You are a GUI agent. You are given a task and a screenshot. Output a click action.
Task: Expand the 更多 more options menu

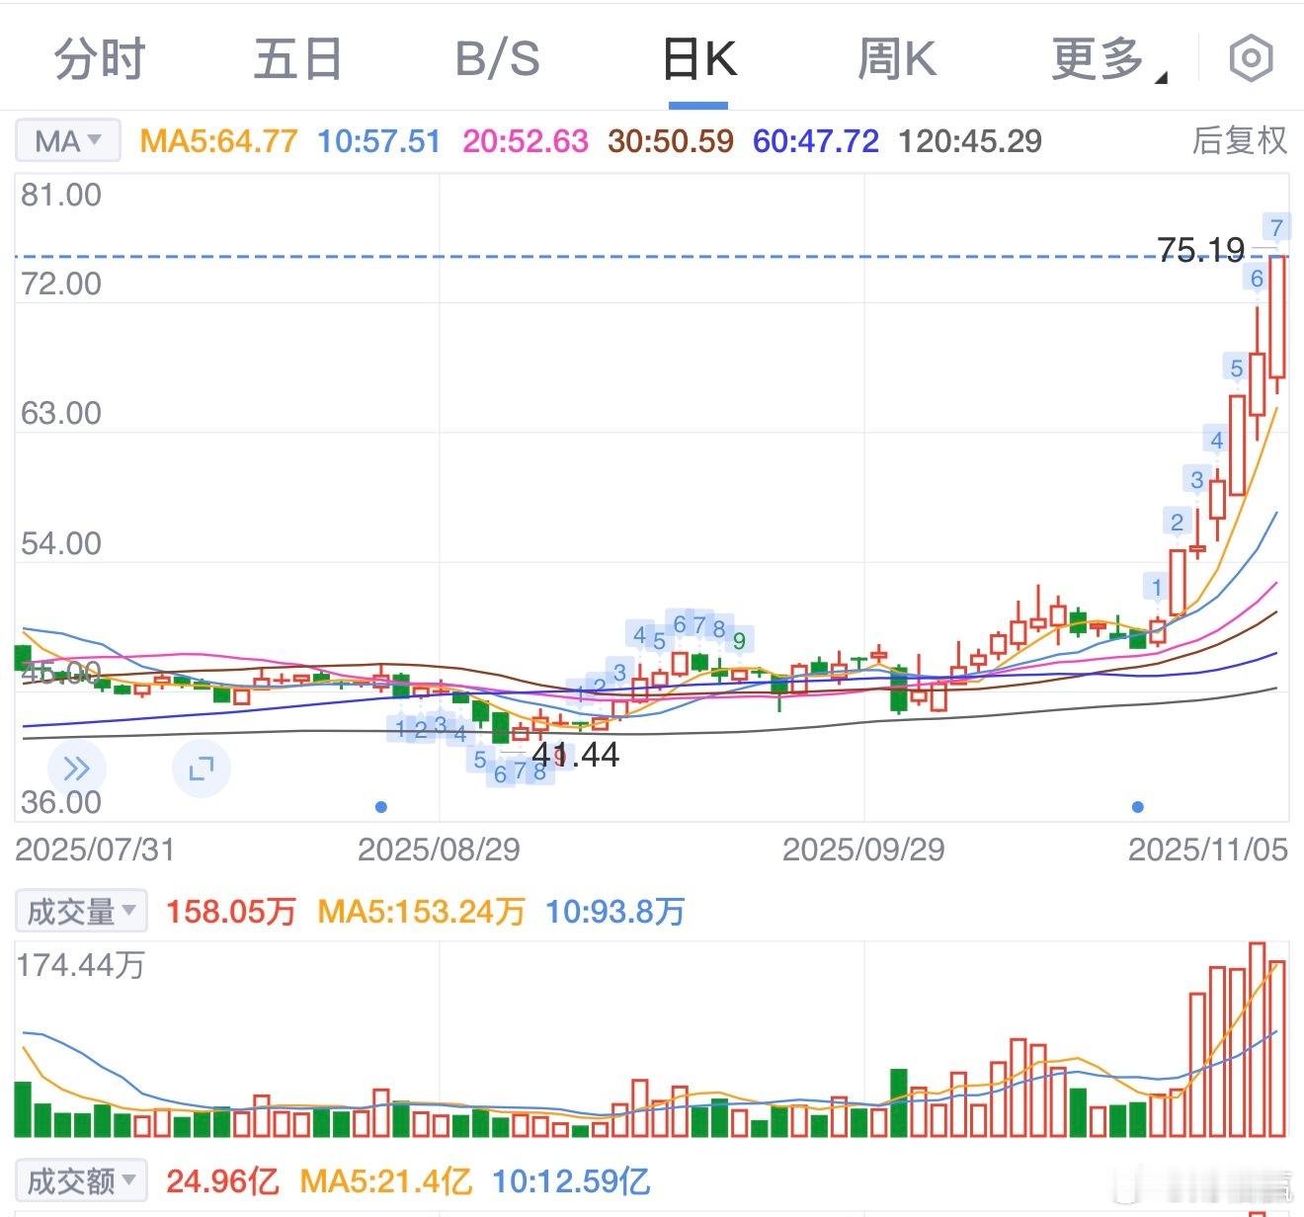(x=1100, y=58)
